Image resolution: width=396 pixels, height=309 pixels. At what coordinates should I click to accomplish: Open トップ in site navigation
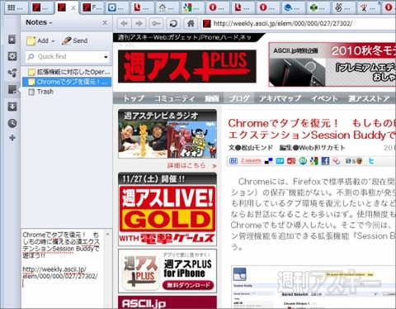pos(134,98)
